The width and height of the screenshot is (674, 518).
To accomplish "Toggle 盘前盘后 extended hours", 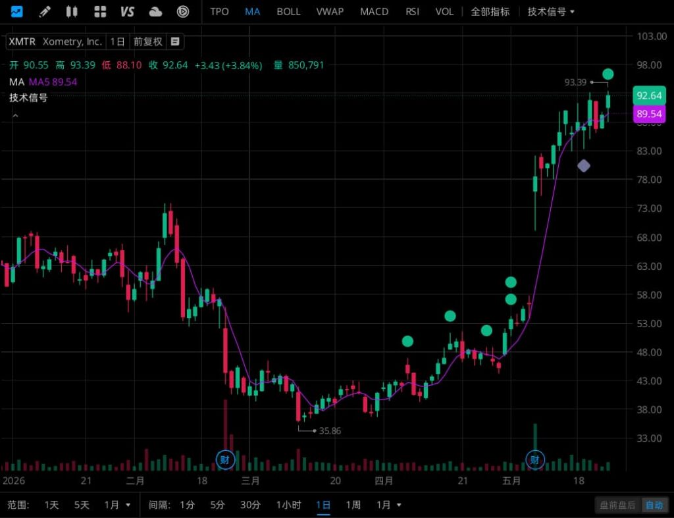I will click(x=617, y=505).
